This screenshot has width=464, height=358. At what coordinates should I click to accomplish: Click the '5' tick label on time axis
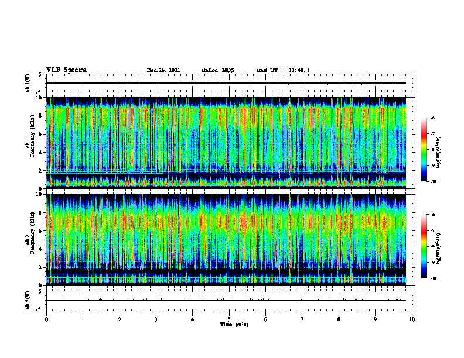229,319
